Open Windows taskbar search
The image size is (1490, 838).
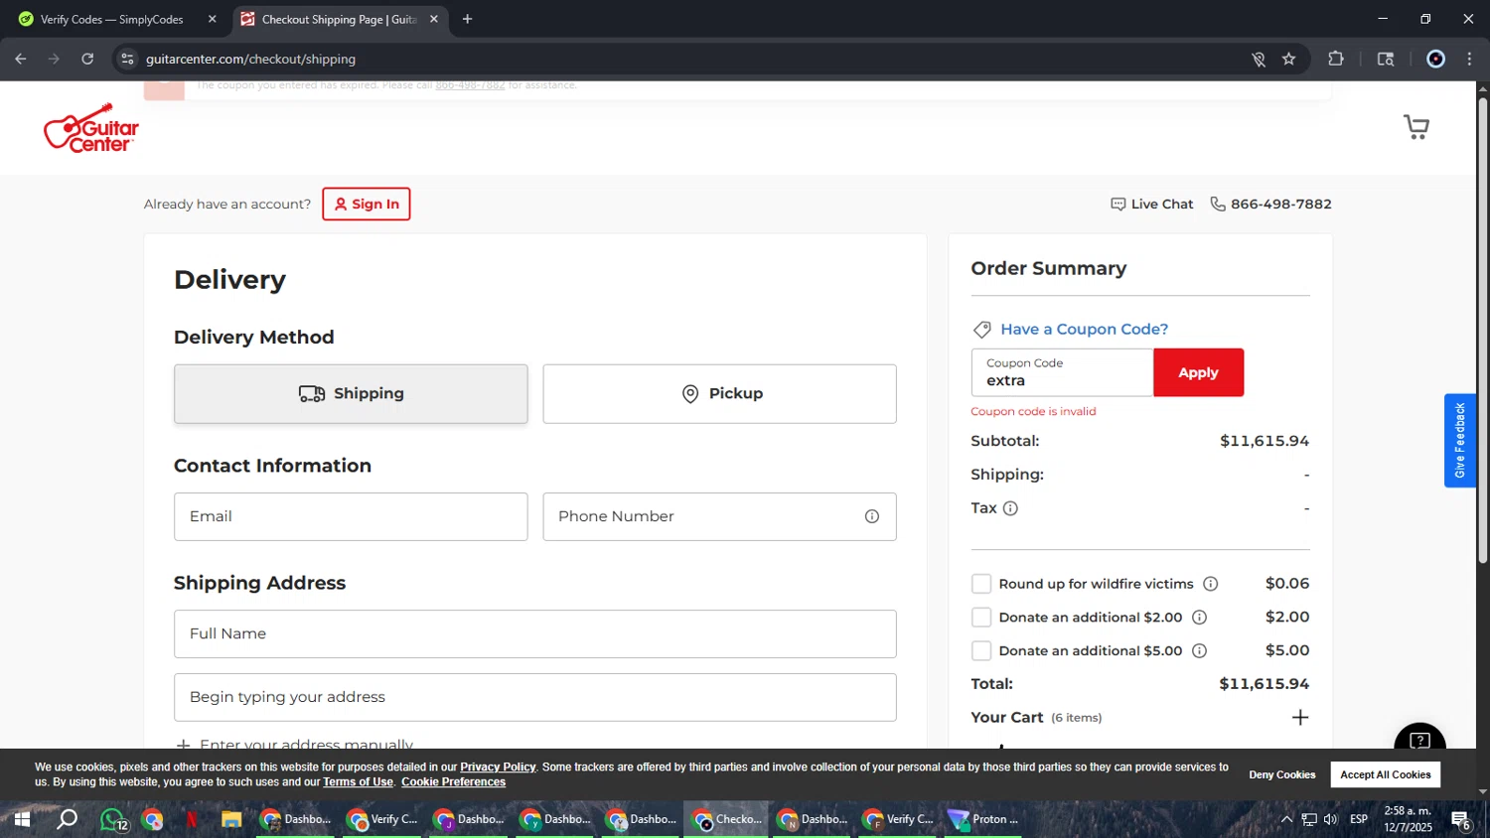click(67, 819)
